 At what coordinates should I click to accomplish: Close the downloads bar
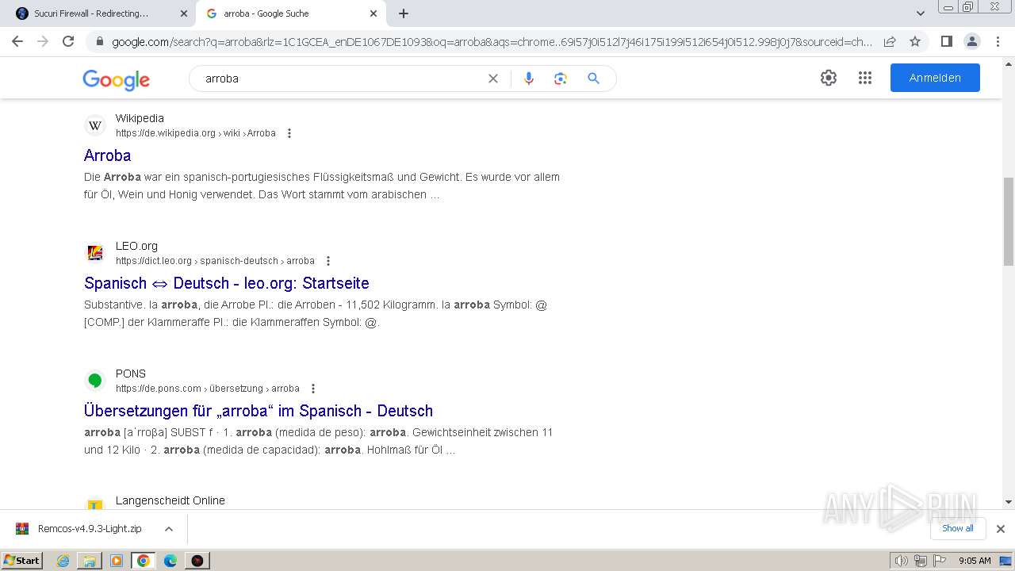click(x=1001, y=529)
